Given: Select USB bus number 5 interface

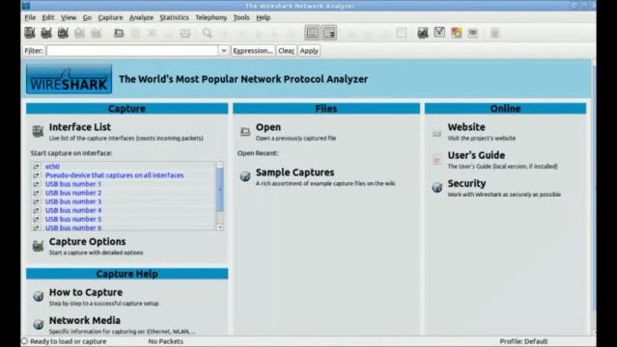Looking at the screenshot, I should coord(73,219).
